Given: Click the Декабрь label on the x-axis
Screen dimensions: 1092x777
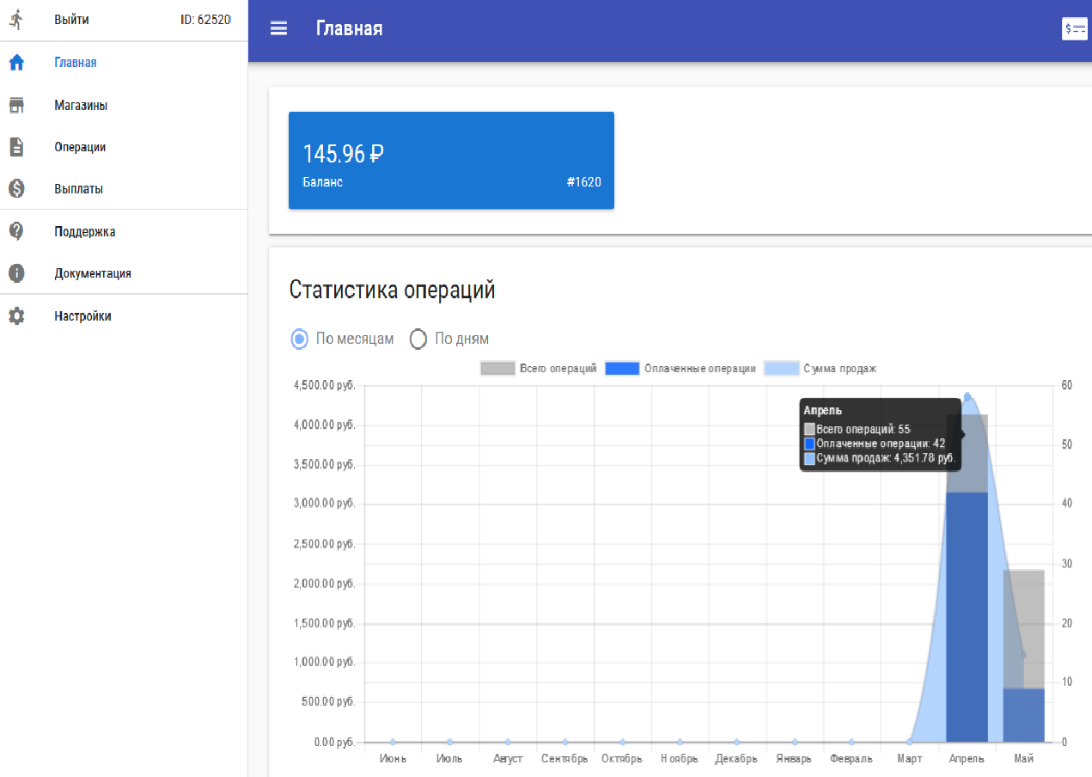Looking at the screenshot, I should (x=736, y=759).
